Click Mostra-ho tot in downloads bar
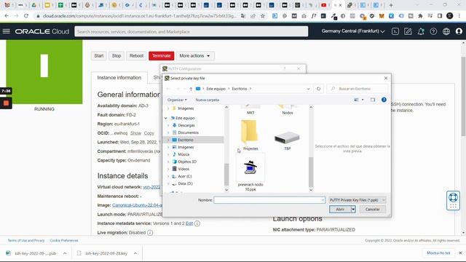This screenshot has width=466, height=262. tap(438, 253)
